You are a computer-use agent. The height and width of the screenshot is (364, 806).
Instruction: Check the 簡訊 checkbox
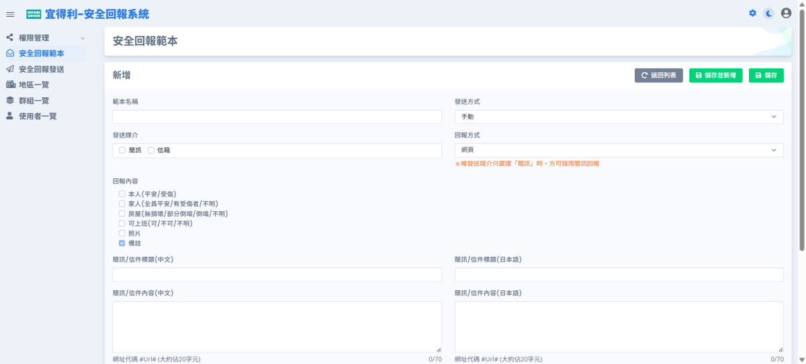122,150
